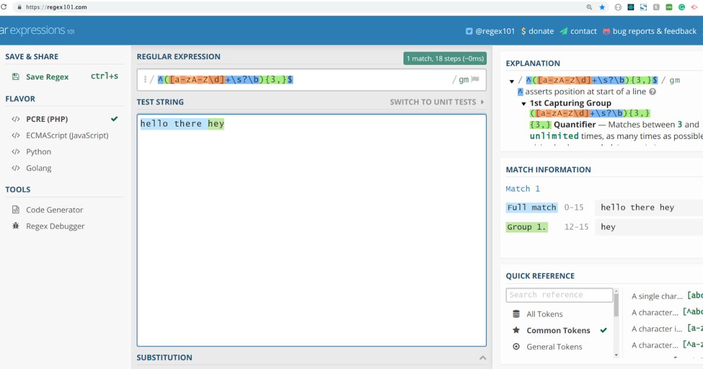This screenshot has height=369, width=703.
Task: Click the Regex Debugger bug icon
Action: (16, 226)
